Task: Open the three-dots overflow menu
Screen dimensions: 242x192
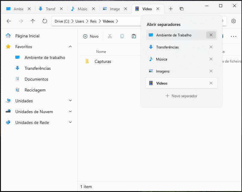Action: tap(234, 36)
